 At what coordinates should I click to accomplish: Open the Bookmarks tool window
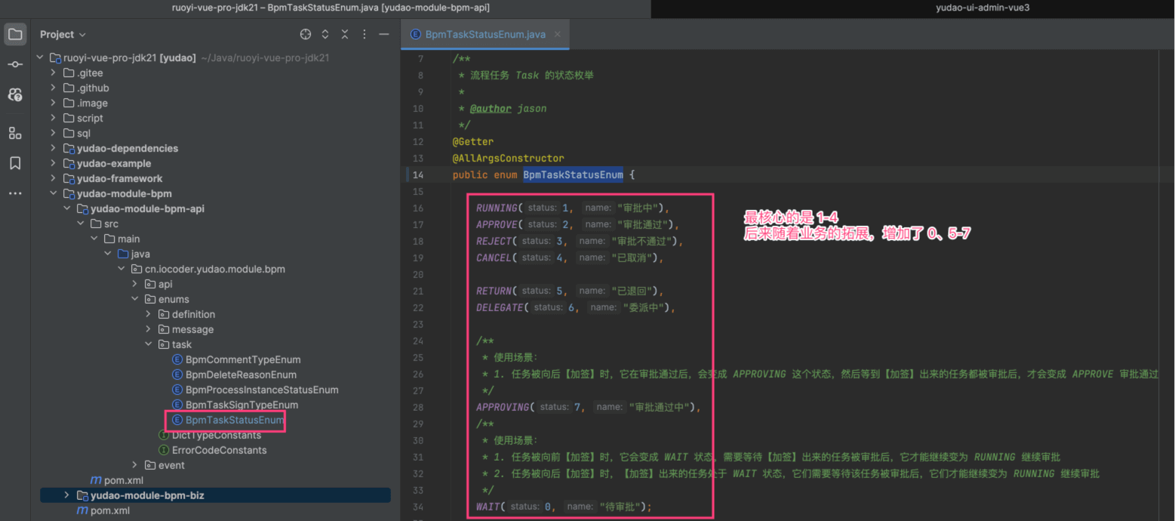click(x=15, y=163)
